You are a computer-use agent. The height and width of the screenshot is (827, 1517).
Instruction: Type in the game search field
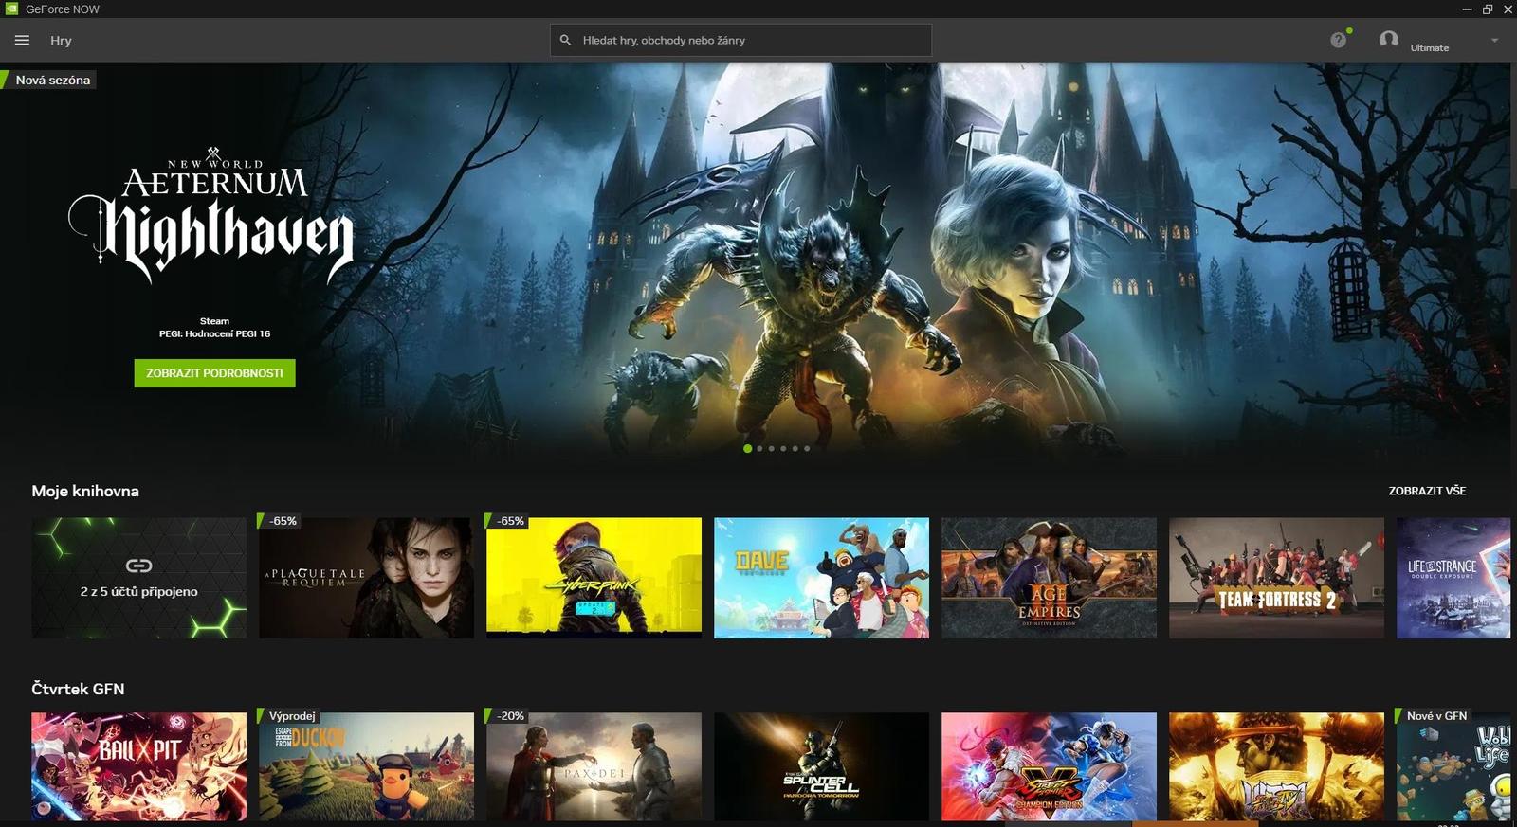749,41
